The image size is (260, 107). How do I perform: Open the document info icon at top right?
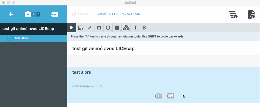(x=251, y=14)
